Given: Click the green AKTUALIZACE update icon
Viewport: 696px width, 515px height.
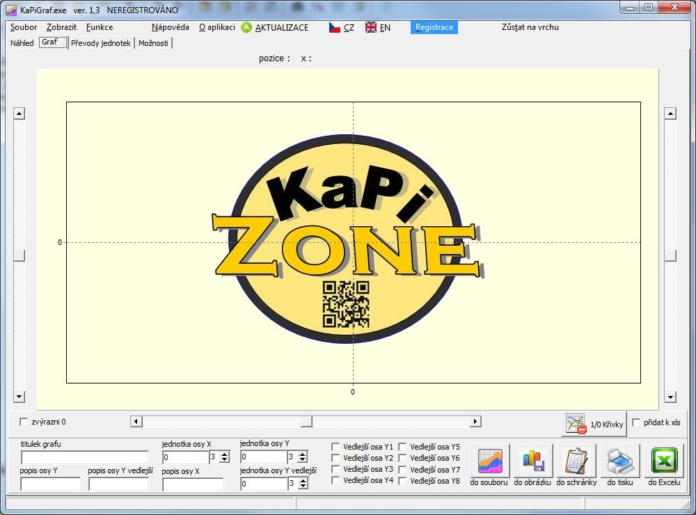Looking at the screenshot, I should 246,27.
